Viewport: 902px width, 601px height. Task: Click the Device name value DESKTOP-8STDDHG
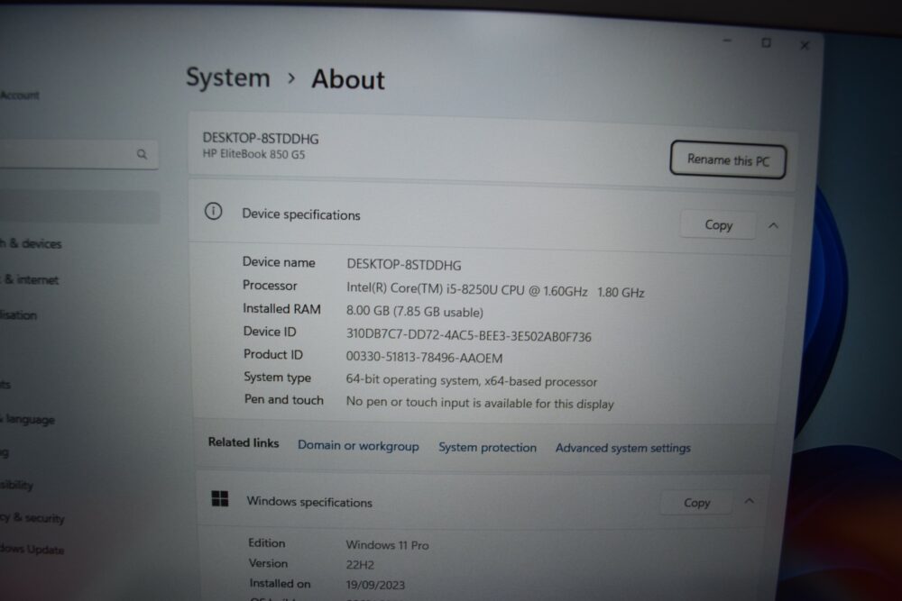coord(404,264)
